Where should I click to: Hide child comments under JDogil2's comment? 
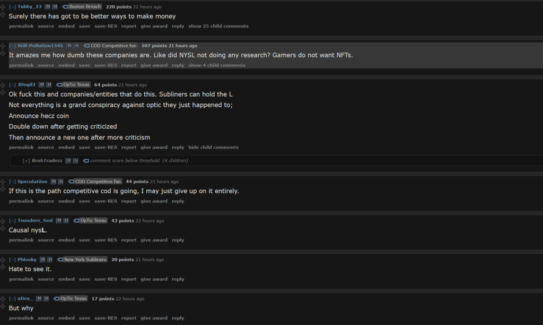point(213,147)
